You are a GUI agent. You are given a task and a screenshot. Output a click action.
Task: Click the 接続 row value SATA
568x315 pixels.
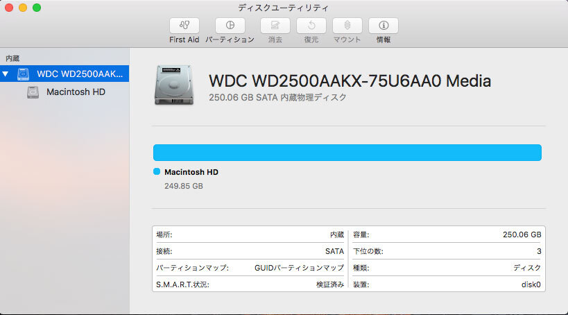[334, 251]
